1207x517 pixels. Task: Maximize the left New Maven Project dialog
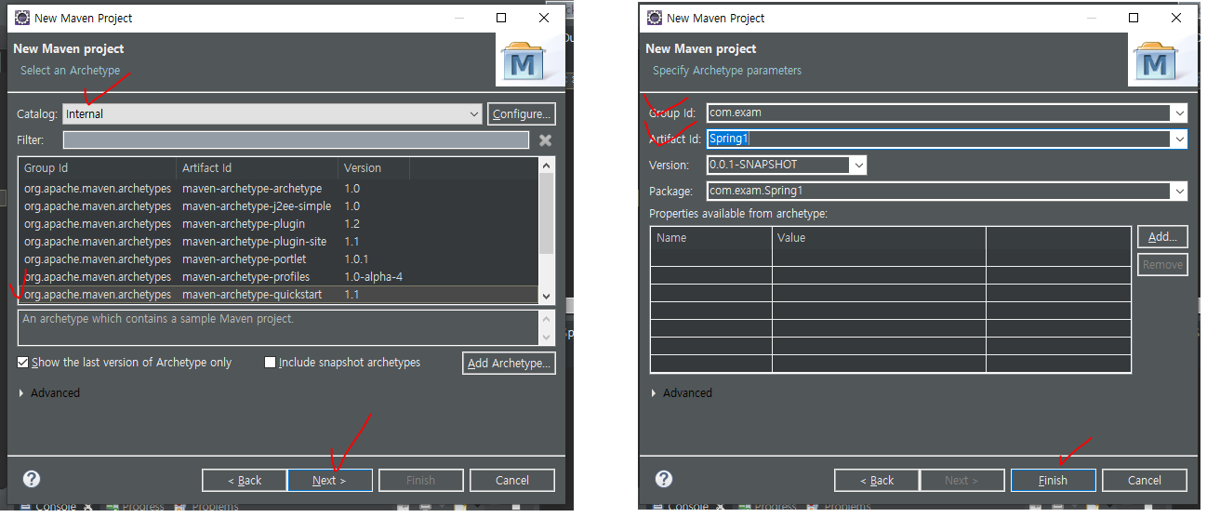coord(501,18)
